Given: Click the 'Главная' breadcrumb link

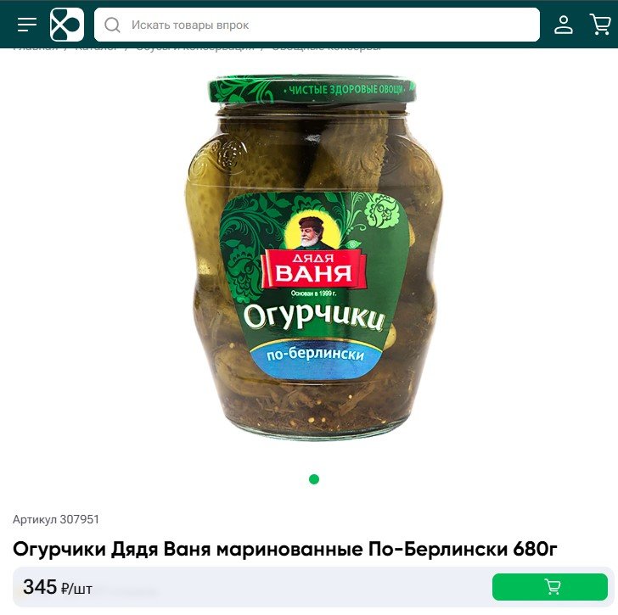Looking at the screenshot, I should (36, 48).
